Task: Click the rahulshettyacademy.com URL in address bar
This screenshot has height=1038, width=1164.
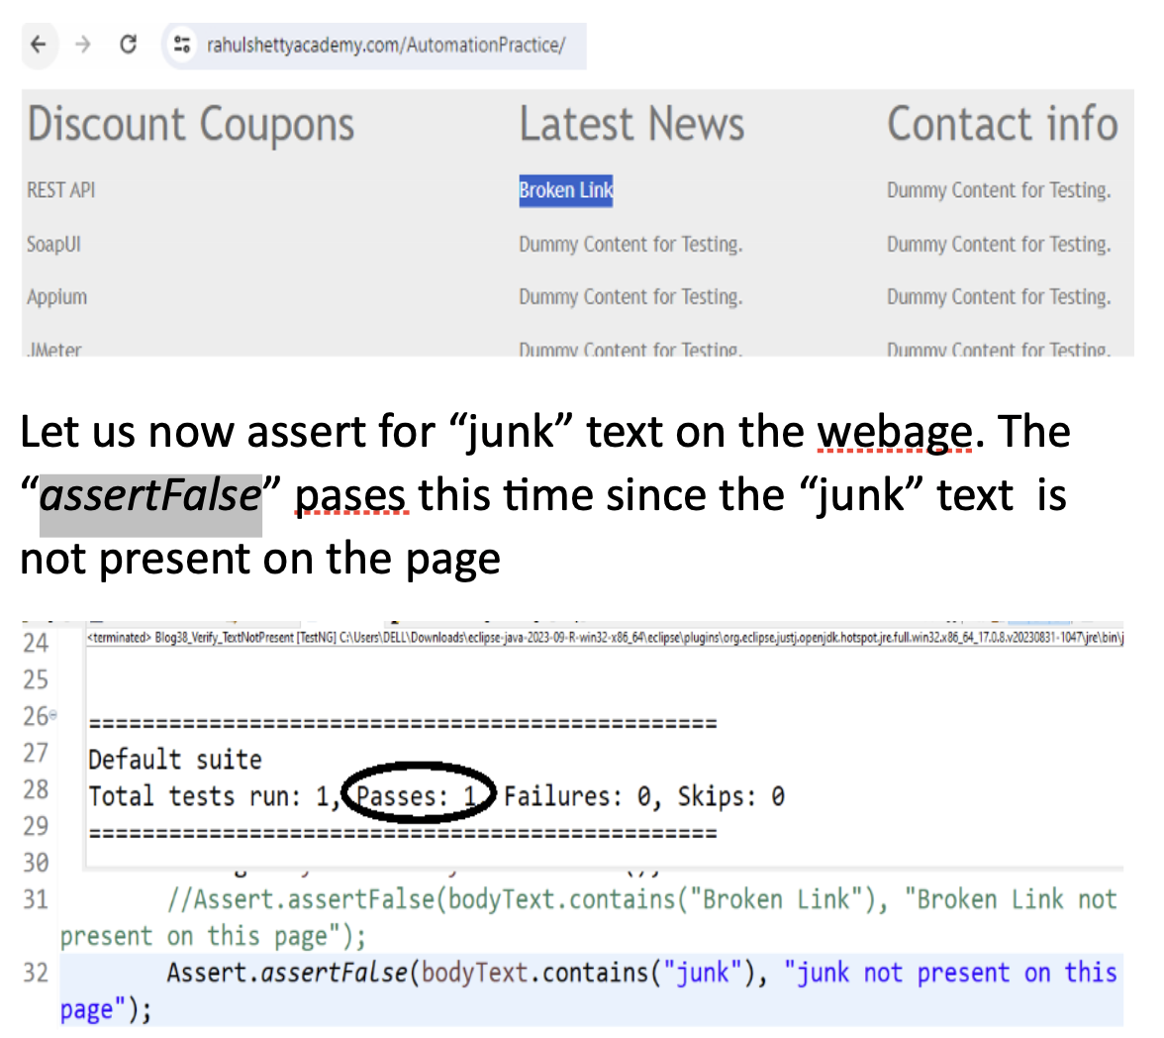Action: coord(385,46)
